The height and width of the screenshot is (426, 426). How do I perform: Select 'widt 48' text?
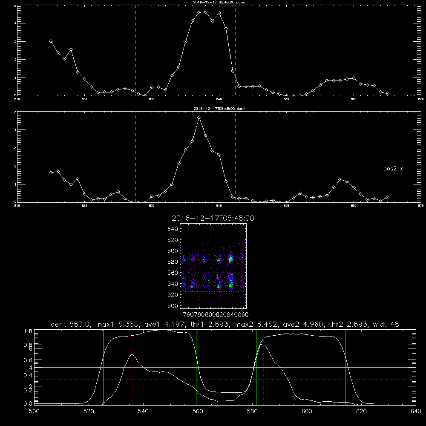pyautogui.click(x=386, y=324)
